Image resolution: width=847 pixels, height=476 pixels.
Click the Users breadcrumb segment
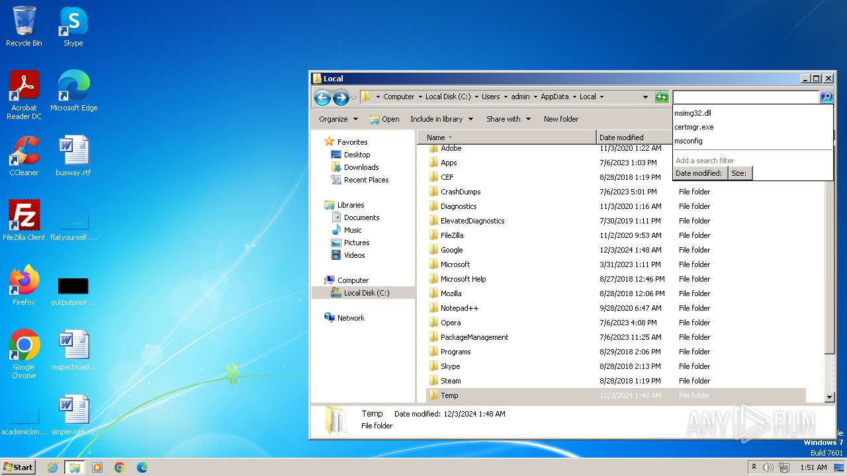(x=491, y=97)
